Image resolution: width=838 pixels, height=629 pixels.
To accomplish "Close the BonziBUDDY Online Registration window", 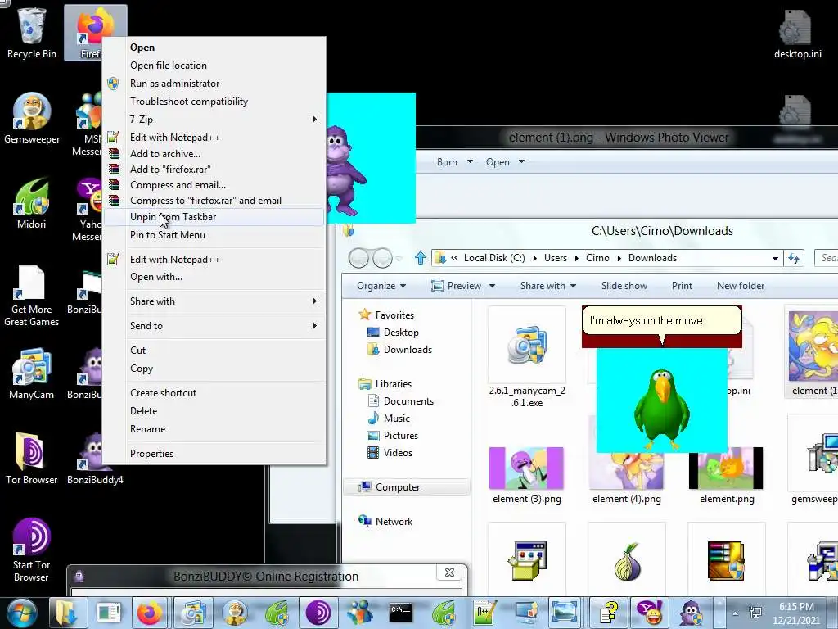I will click(x=449, y=572).
